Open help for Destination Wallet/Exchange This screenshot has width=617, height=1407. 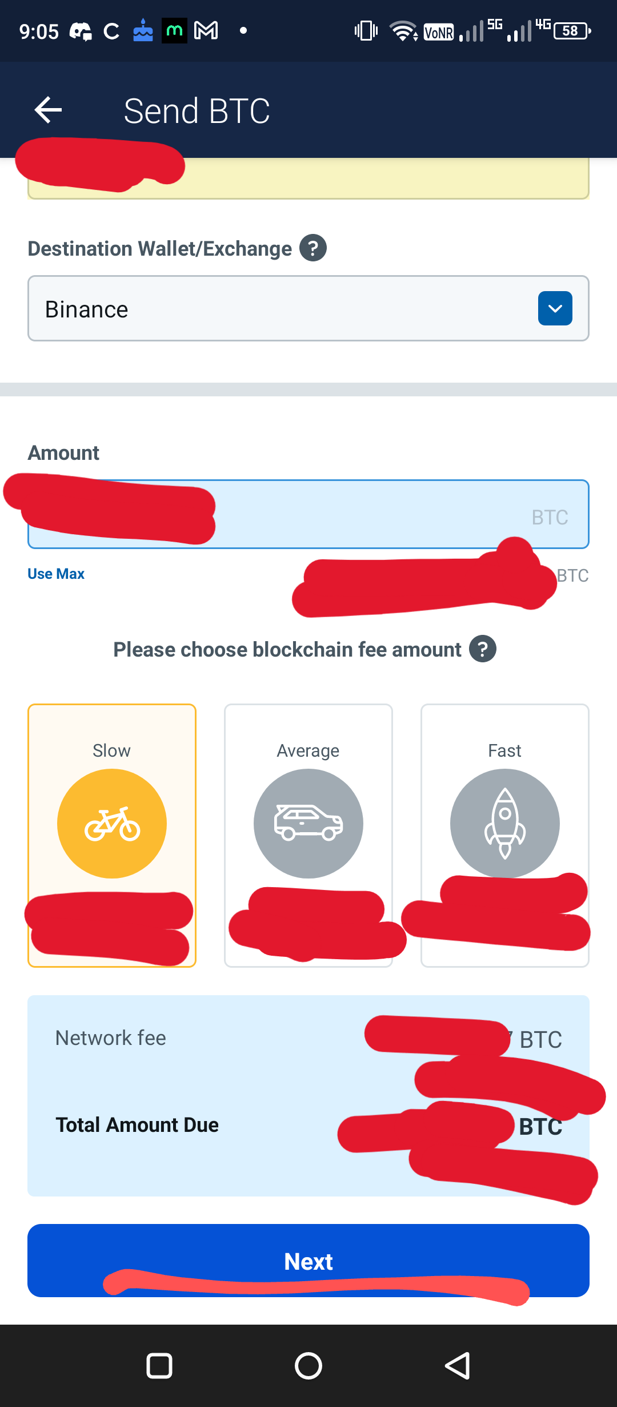313,248
